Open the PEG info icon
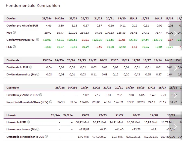 tap(14, 47)
